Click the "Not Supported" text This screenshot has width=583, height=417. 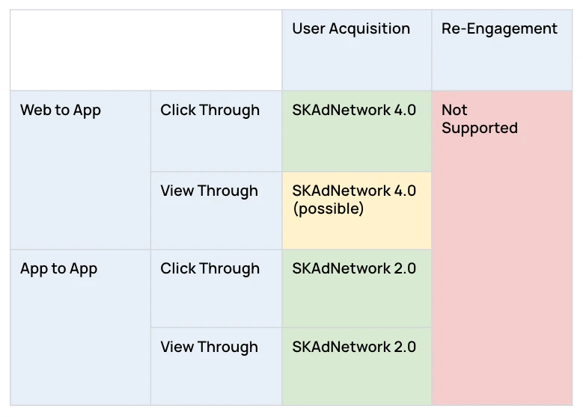tap(479, 119)
